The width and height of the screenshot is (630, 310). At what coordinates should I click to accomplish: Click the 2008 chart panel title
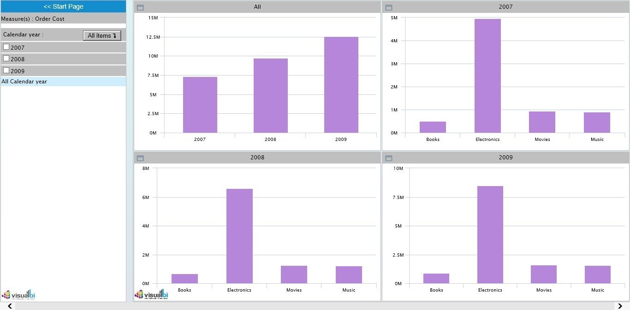click(257, 158)
